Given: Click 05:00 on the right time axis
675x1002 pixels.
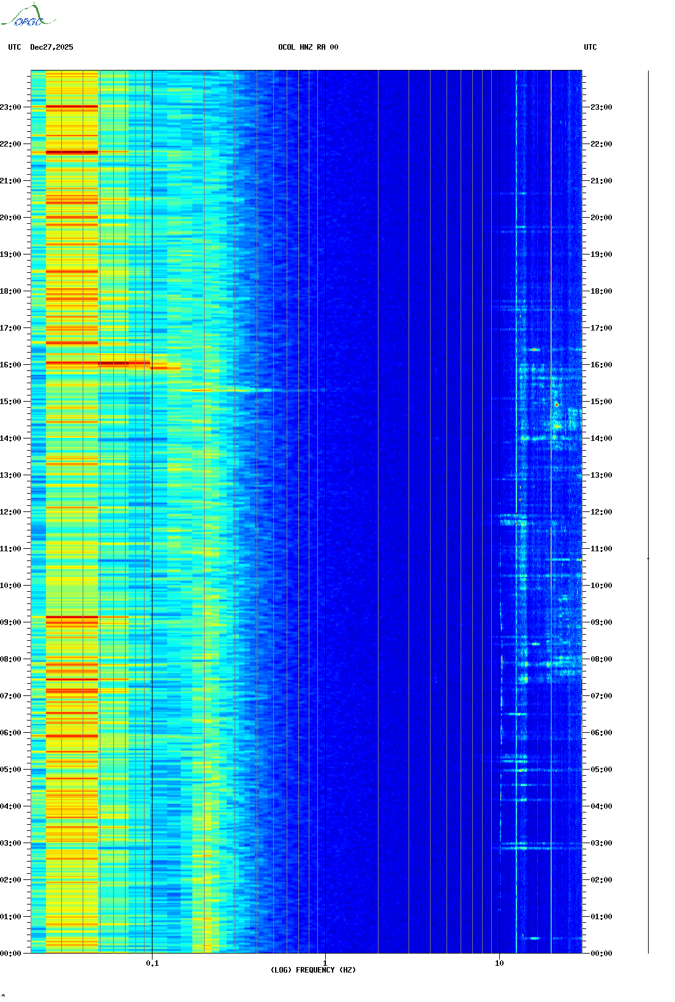Looking at the screenshot, I should pyautogui.click(x=601, y=770).
